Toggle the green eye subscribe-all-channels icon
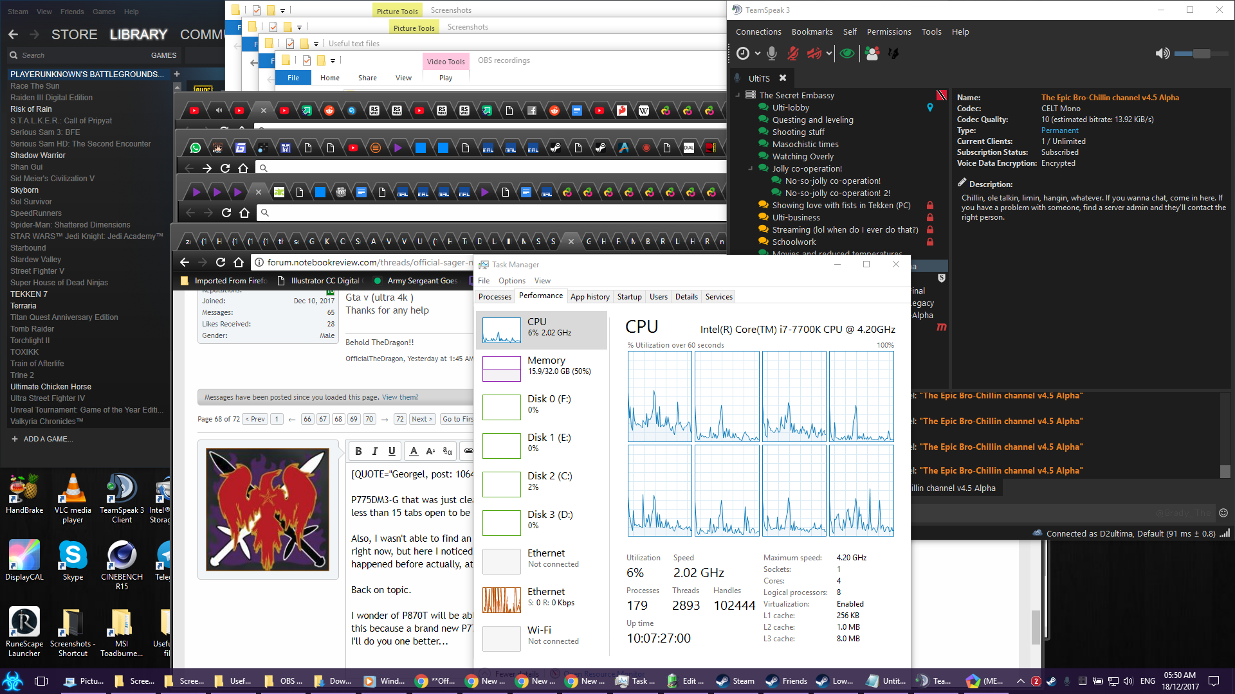1235x694 pixels. [x=847, y=53]
